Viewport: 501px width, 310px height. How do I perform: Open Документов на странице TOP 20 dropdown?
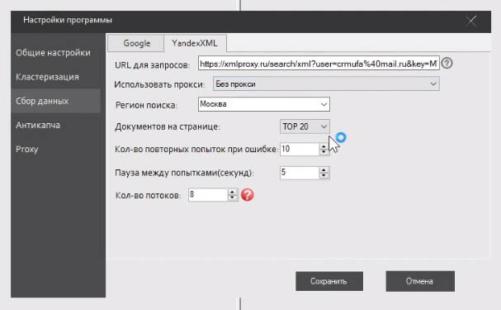(x=305, y=126)
